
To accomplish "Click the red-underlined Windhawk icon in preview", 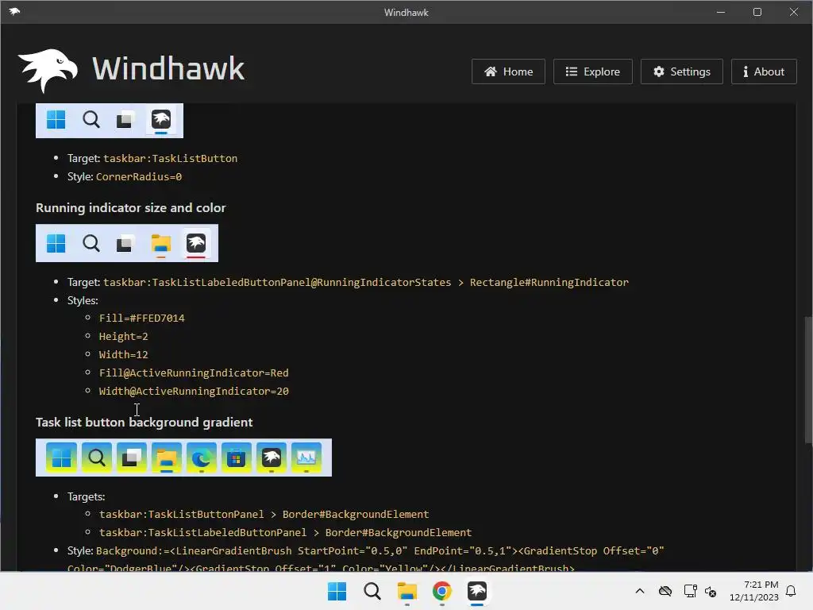I will tap(196, 243).
